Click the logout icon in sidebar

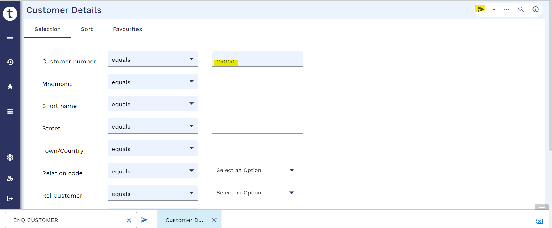[10, 198]
